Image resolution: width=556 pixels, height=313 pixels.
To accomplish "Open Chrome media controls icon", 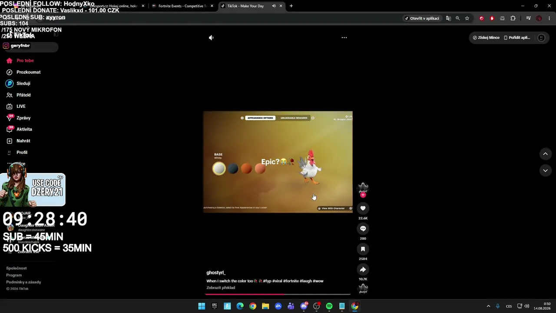I will 528,18.
